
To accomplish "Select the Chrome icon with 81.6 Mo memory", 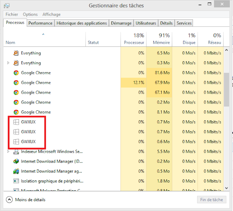I will (x=16, y=73).
